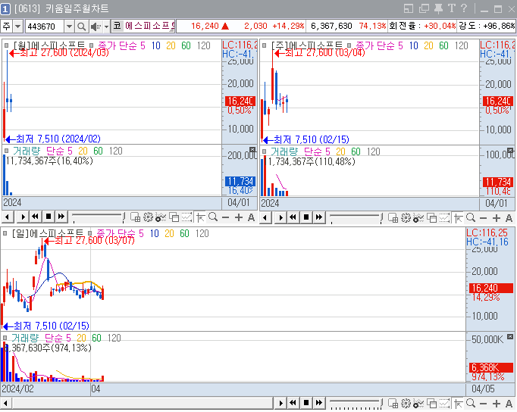The image size is (517, 412).
Task: Click stop square in monthly chart toolbar
Action: [x=49, y=217]
